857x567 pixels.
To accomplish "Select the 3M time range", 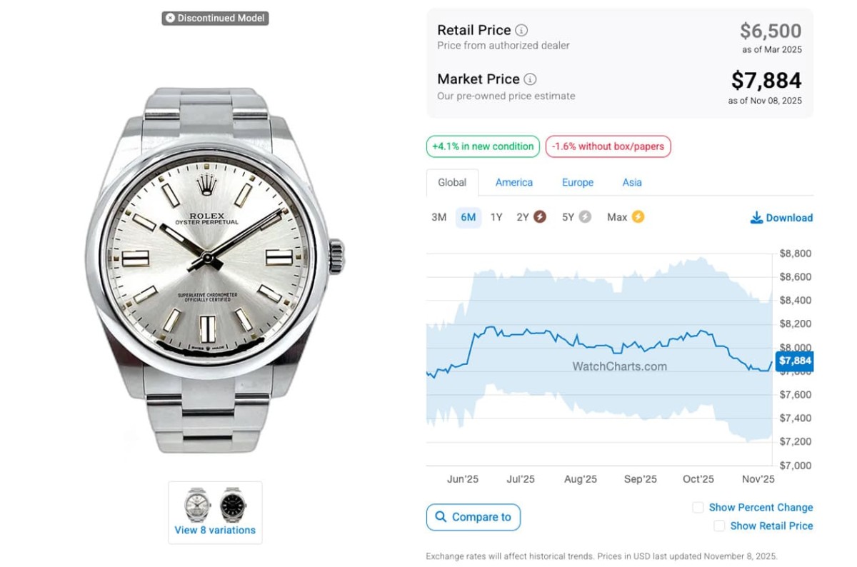I will (x=438, y=217).
